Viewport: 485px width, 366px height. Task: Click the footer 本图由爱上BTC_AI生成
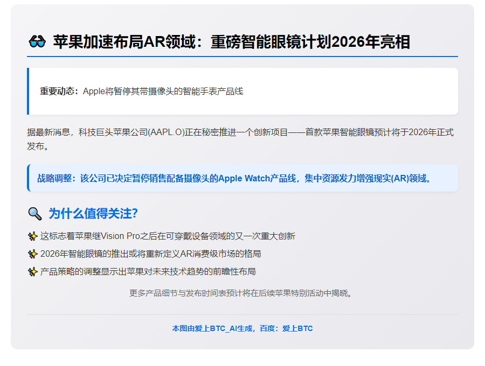coord(242,328)
